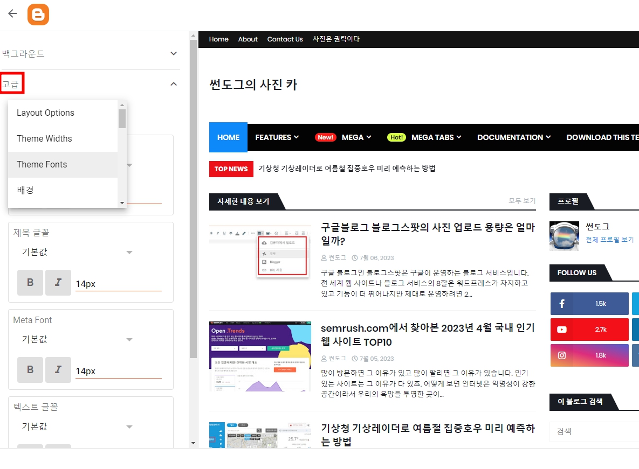
Task: Open 전체 프로필 보기 link
Action: [610, 240]
